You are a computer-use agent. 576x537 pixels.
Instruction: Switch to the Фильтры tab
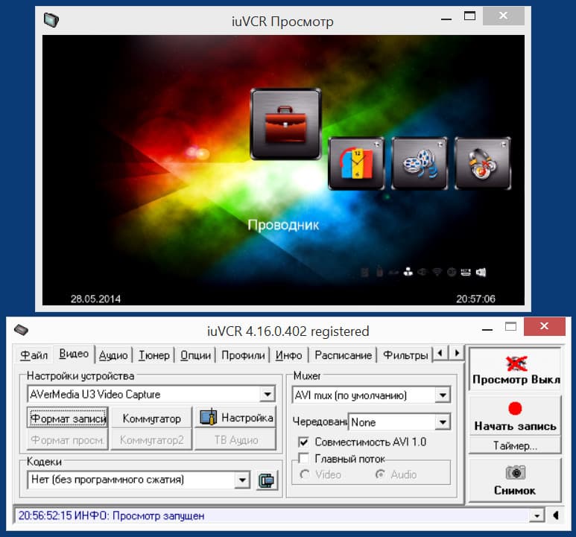pyautogui.click(x=405, y=355)
